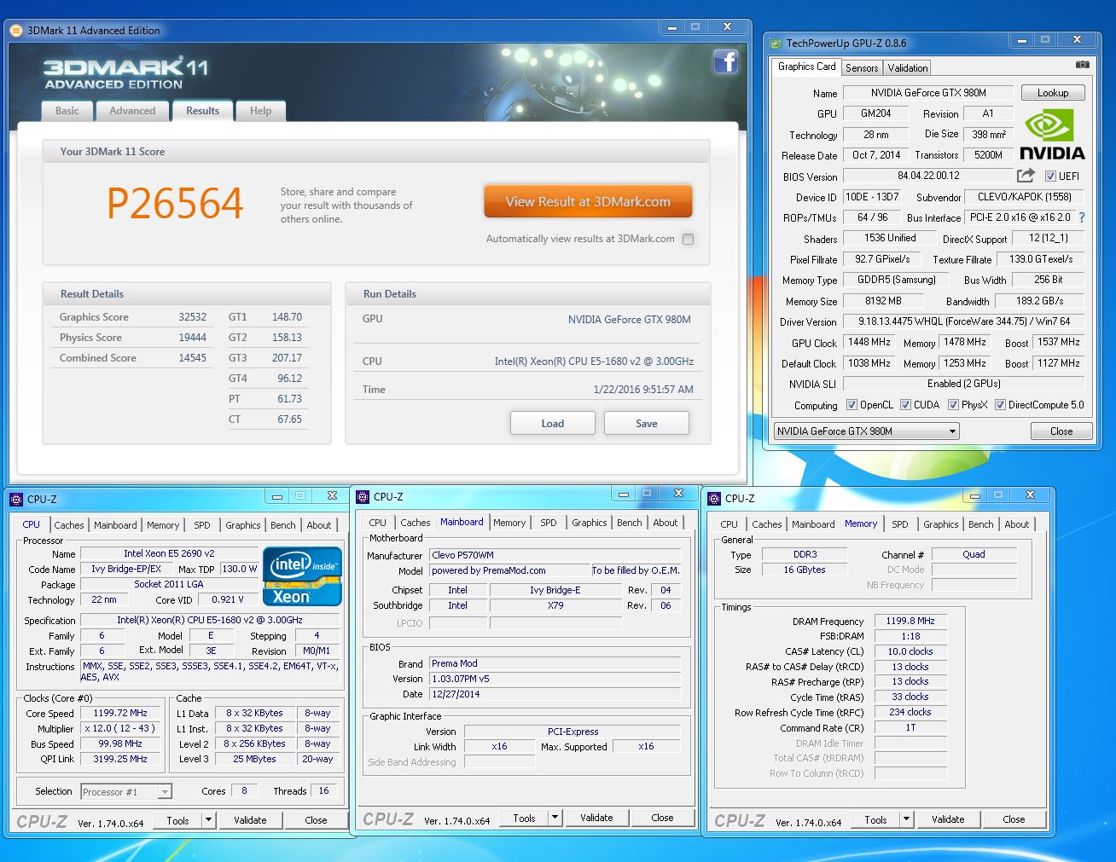Image resolution: width=1116 pixels, height=862 pixels.
Task: Switch to the Advanced tab in 3DMark
Action: (132, 111)
